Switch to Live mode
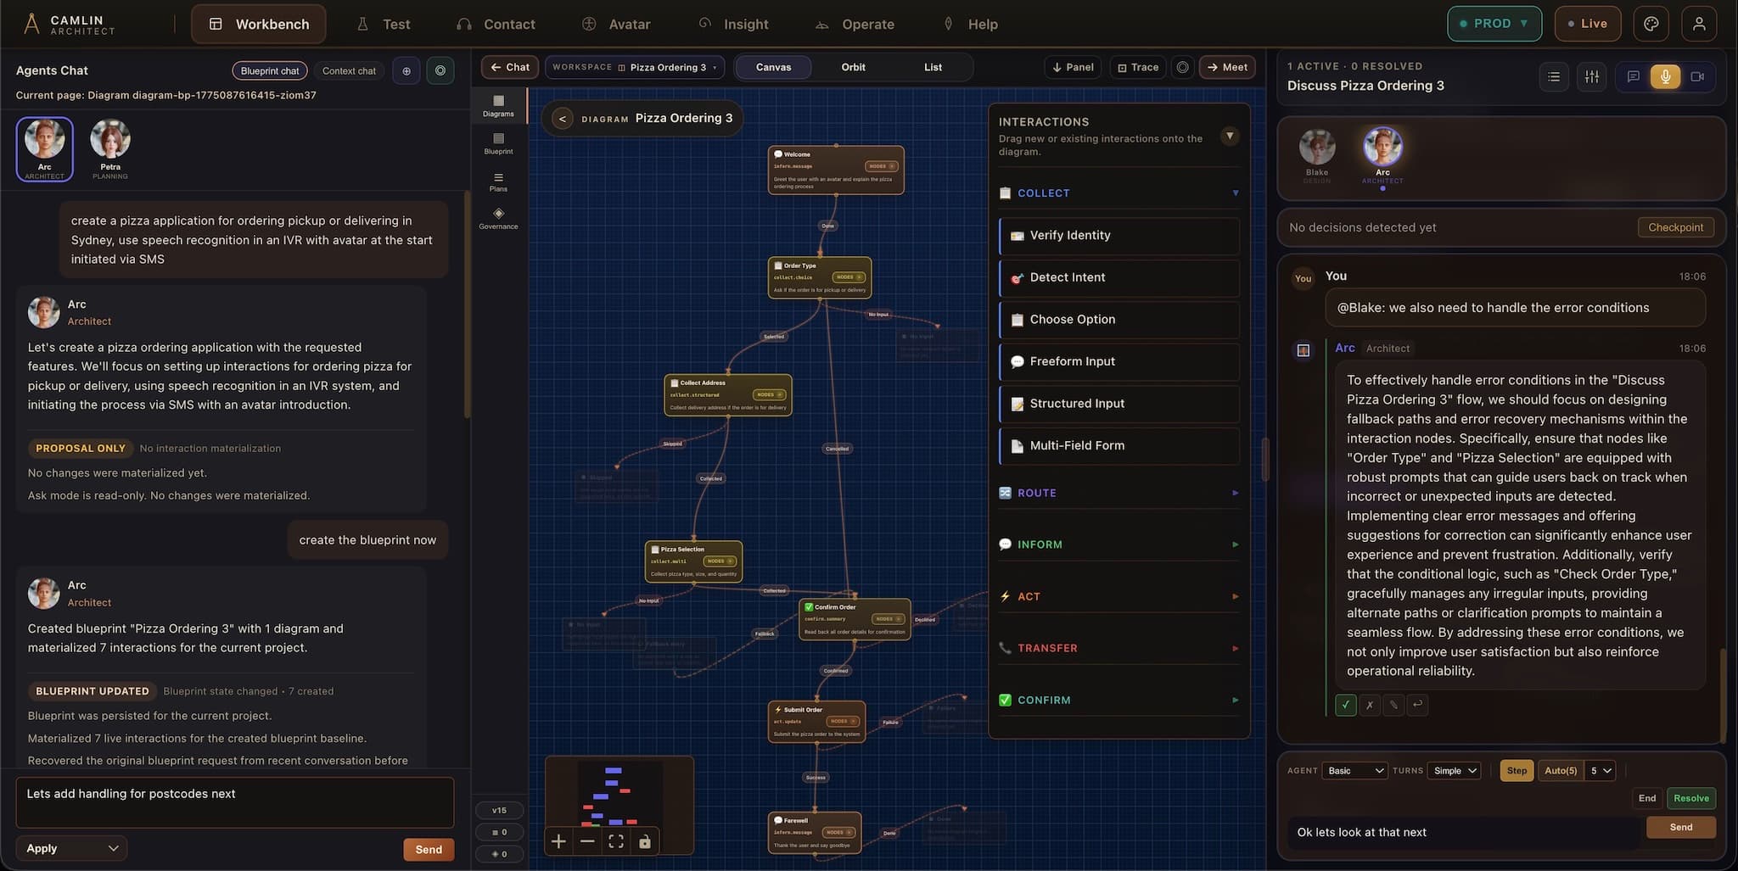The width and height of the screenshot is (1738, 871). point(1586,23)
